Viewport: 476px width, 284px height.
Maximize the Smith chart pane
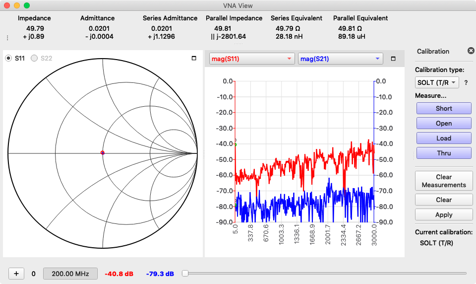[194, 58]
